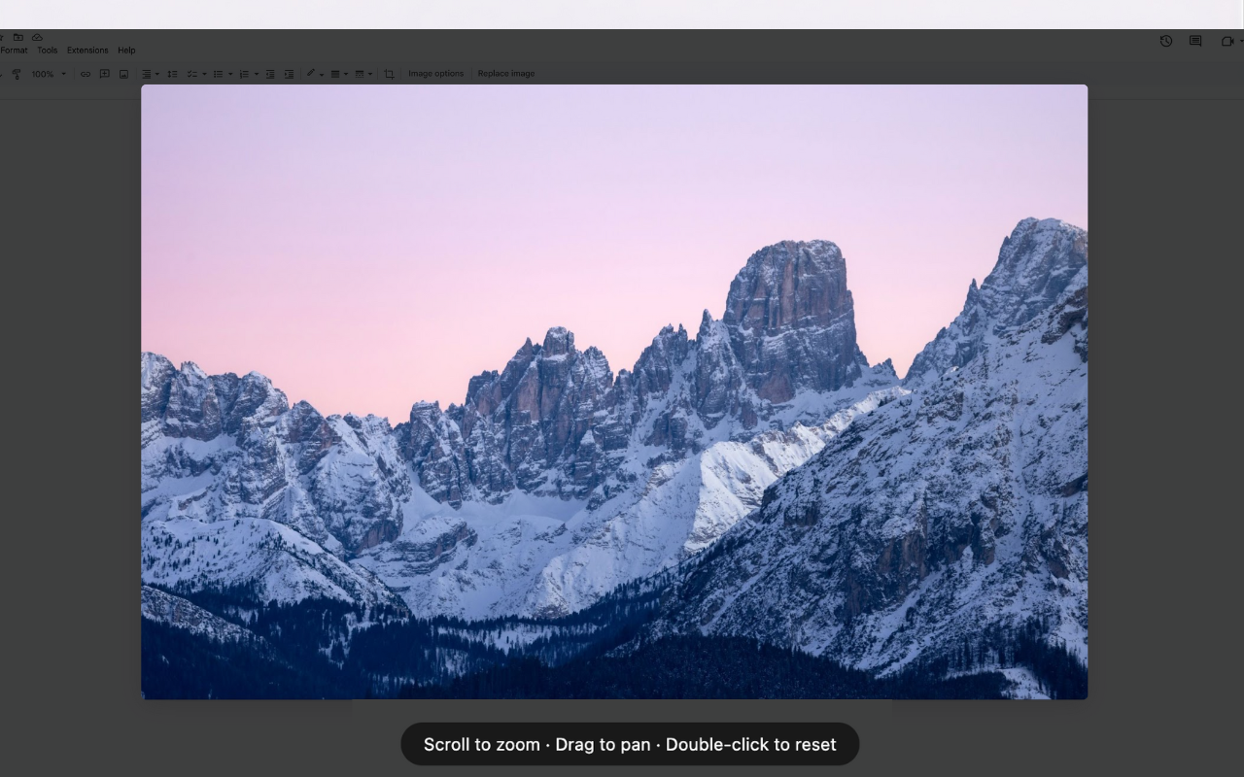
Task: Click the move to folder icon
Action: point(17,37)
